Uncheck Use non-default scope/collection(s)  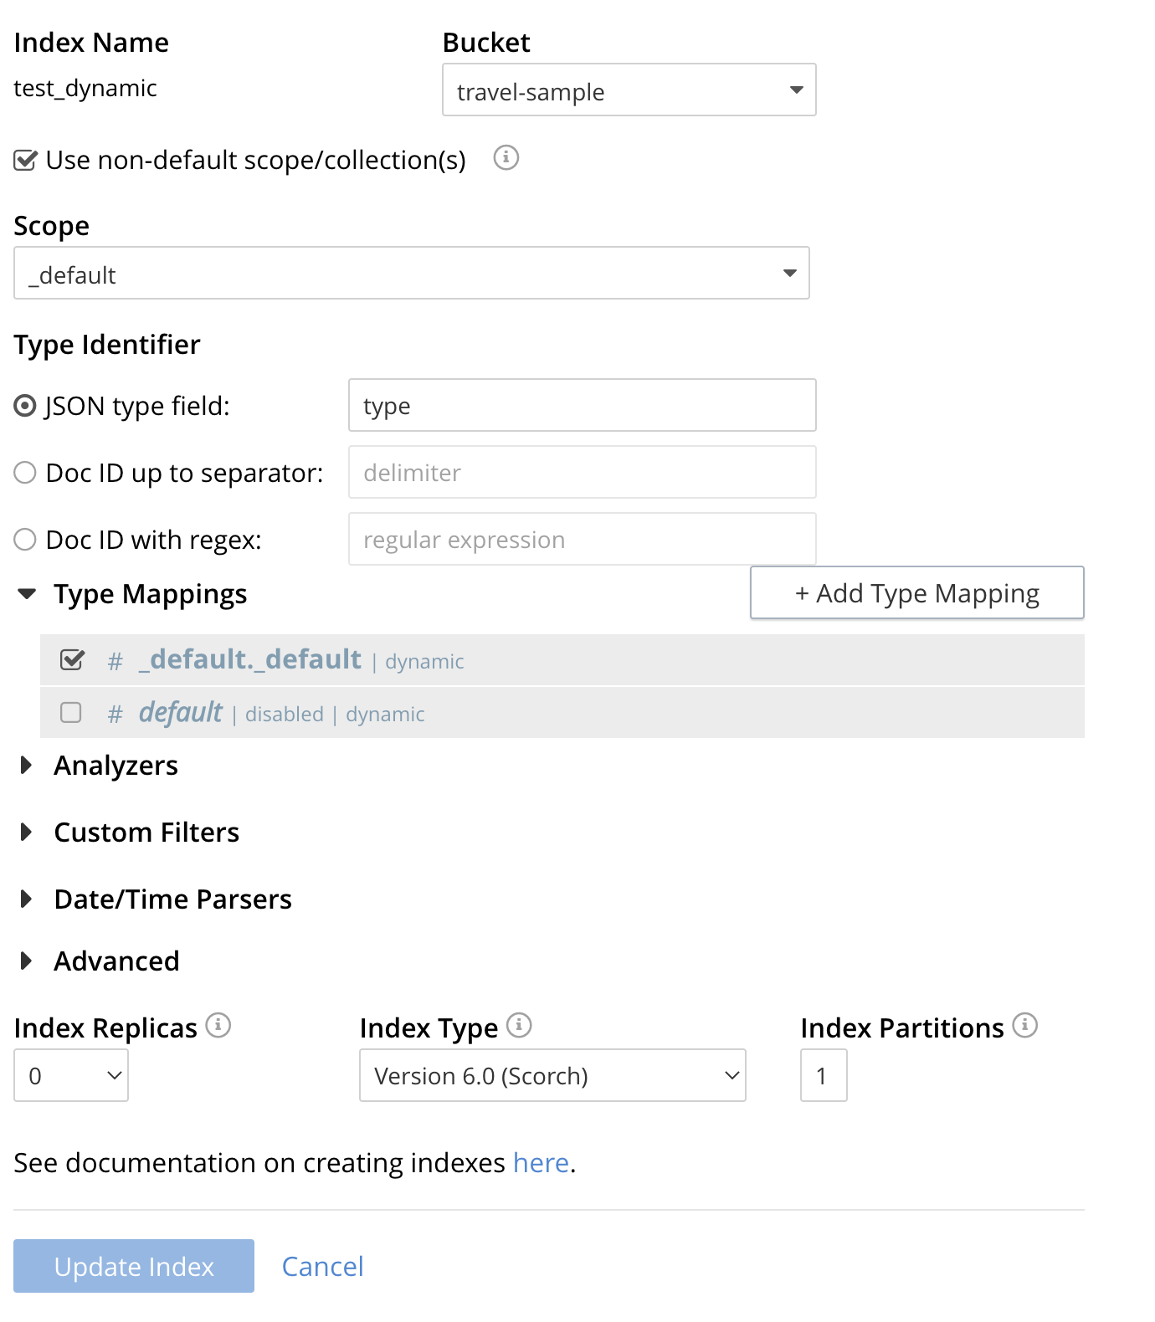(x=25, y=160)
